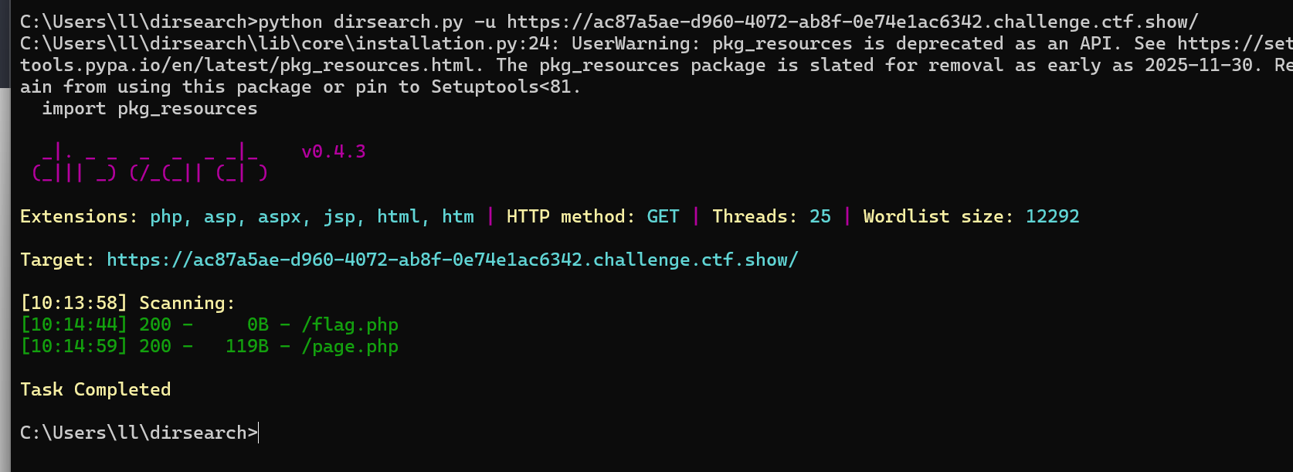This screenshot has height=472, width=1293.
Task: Click the htm extension entry
Action: [x=458, y=216]
